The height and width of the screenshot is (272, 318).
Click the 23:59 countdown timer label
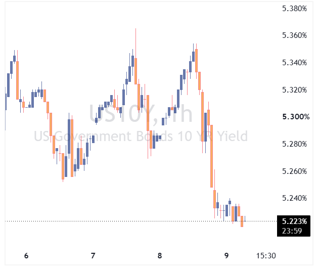pyautogui.click(x=292, y=231)
